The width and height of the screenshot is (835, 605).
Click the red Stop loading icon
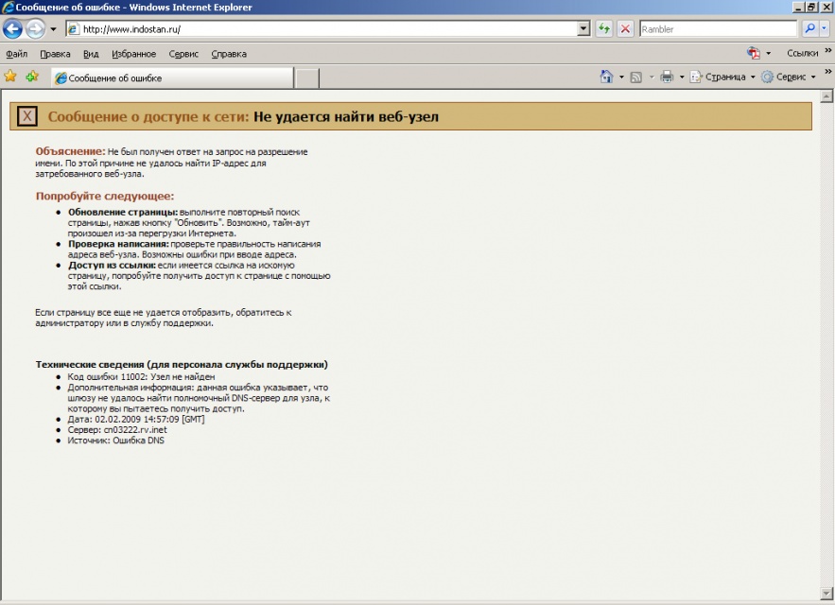625,29
